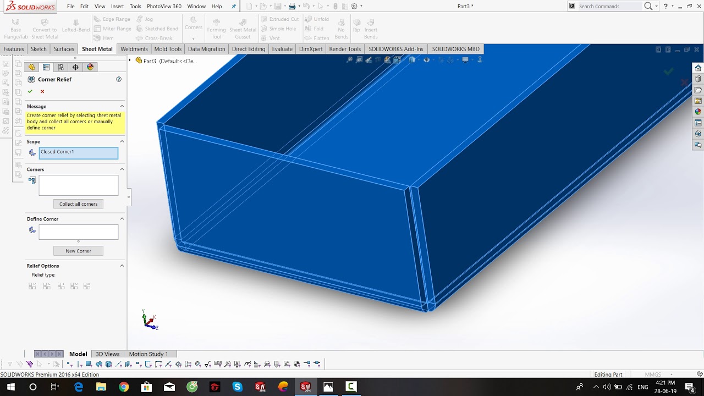Switch to the Weldments ribbon tab

pyautogui.click(x=134, y=49)
